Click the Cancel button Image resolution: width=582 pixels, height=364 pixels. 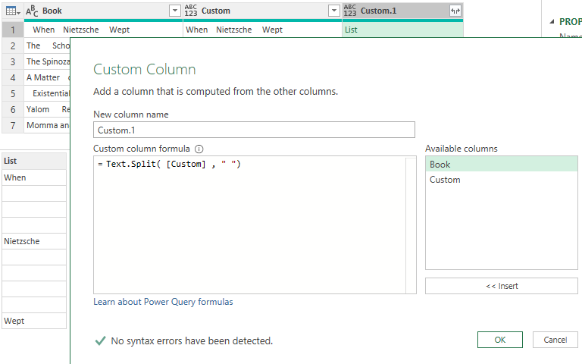tap(555, 340)
